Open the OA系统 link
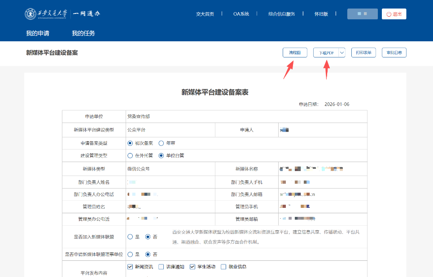Screen dimensions: 433x277 pos(241,14)
